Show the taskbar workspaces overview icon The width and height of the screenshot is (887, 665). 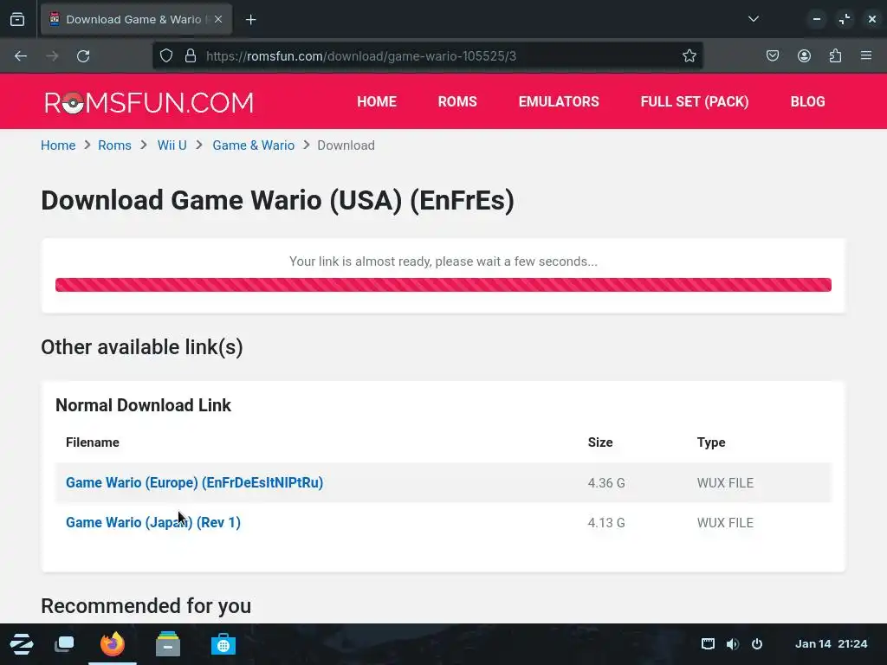[64, 644]
